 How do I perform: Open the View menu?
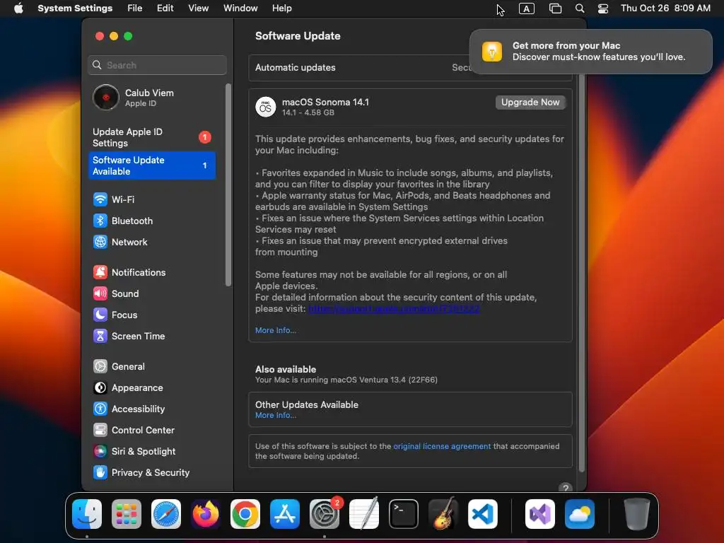coord(198,8)
